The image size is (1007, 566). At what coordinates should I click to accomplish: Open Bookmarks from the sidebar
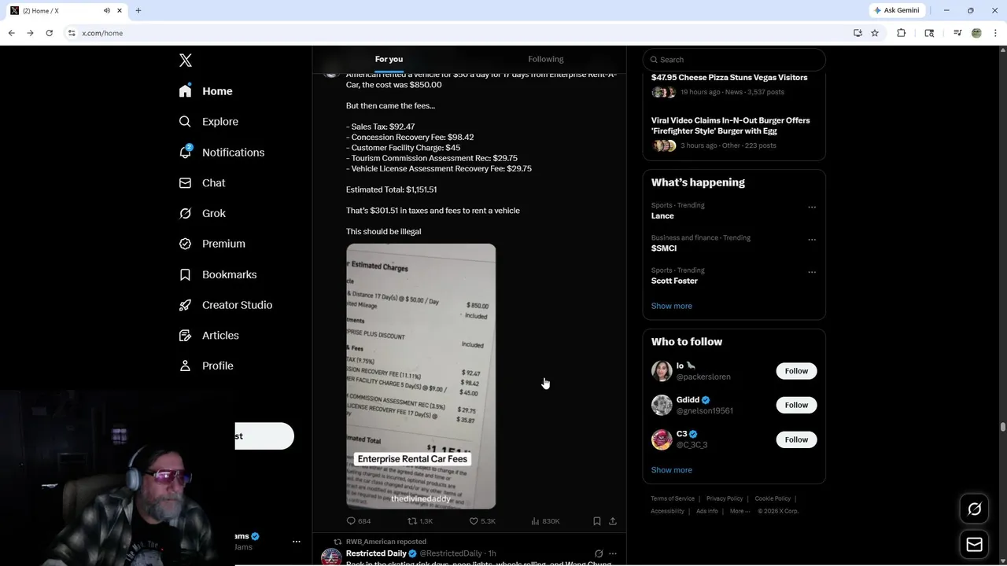click(218, 274)
